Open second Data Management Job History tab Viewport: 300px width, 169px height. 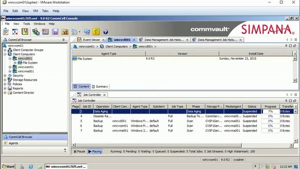point(217,39)
